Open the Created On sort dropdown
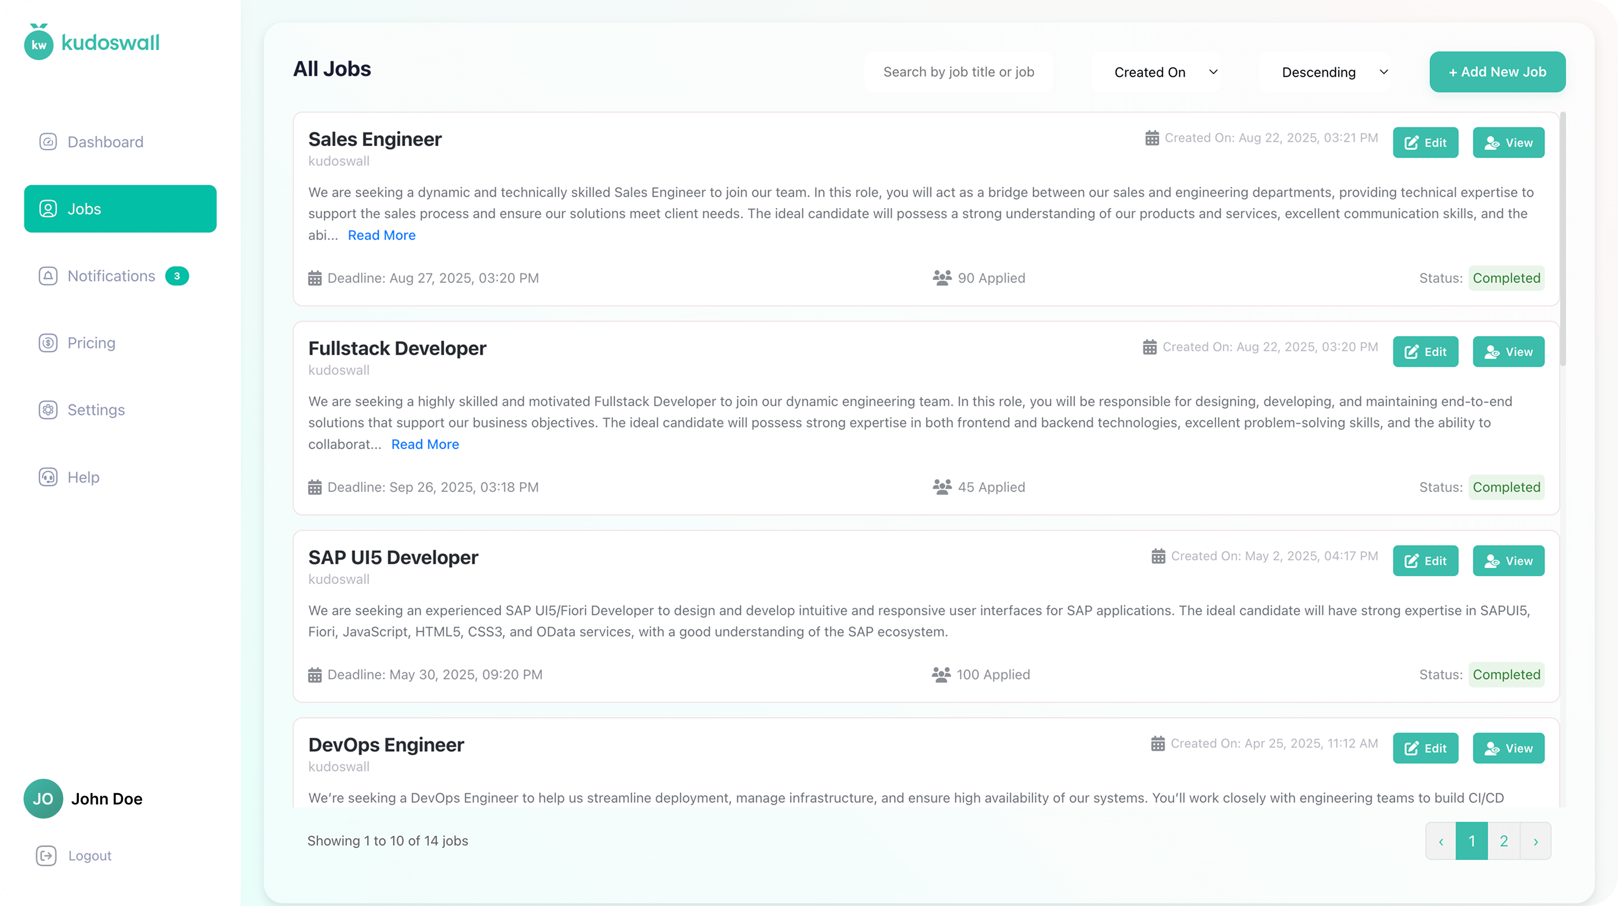This screenshot has height=906, width=1618. click(1165, 72)
